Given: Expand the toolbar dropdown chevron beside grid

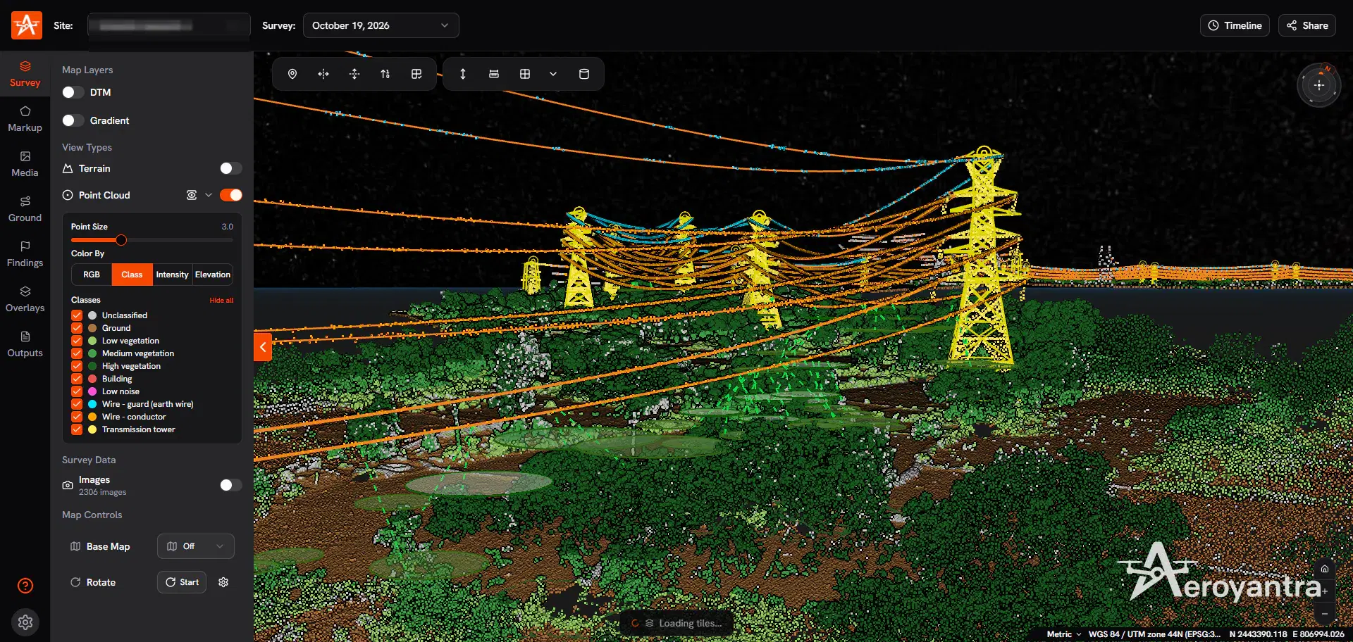Looking at the screenshot, I should click(553, 74).
